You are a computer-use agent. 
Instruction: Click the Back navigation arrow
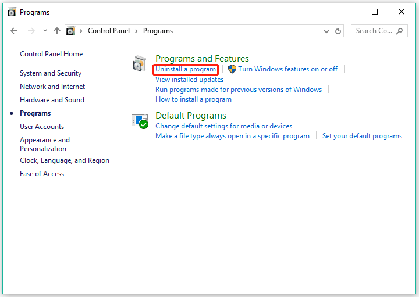pyautogui.click(x=14, y=31)
